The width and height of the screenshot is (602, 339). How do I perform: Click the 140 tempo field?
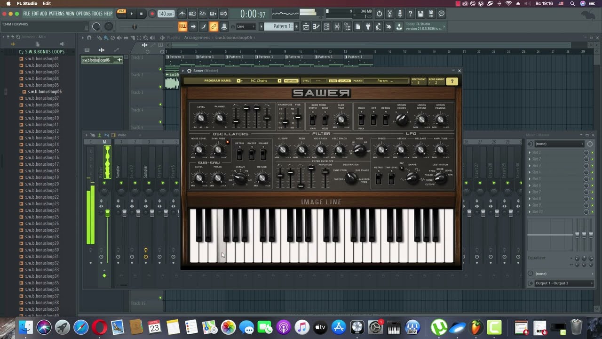click(165, 14)
